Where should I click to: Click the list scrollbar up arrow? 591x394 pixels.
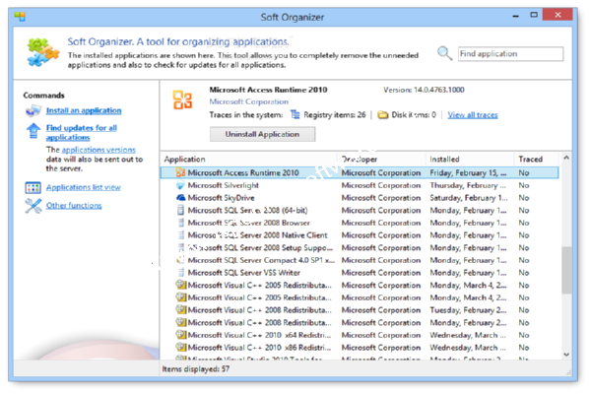[566, 158]
